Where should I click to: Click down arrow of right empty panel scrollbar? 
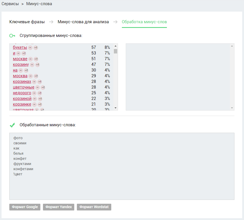[232, 108]
